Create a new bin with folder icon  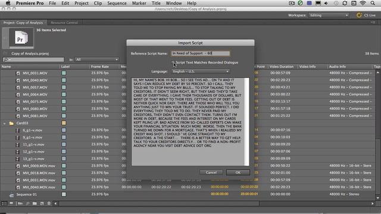(x=35, y=203)
